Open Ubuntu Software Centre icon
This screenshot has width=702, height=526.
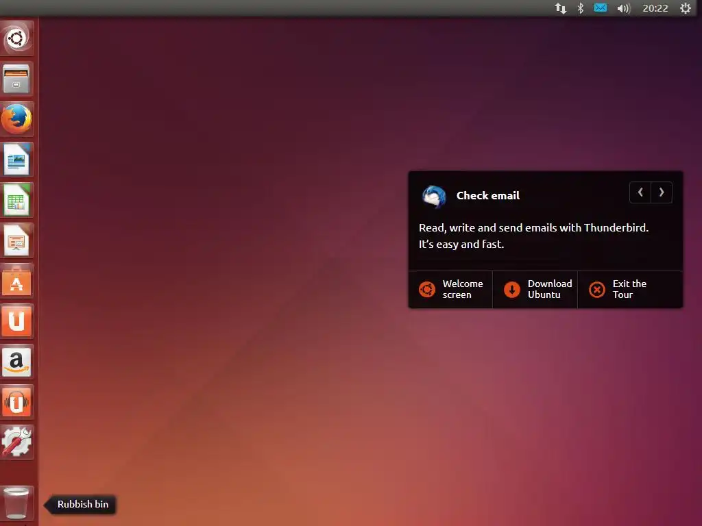[x=16, y=281]
